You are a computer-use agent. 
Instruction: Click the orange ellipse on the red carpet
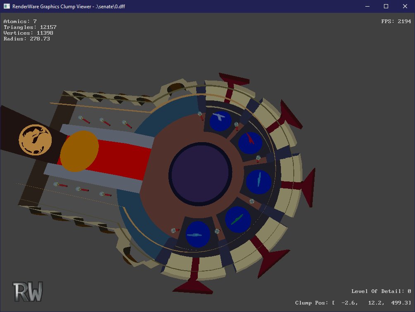[79, 151]
